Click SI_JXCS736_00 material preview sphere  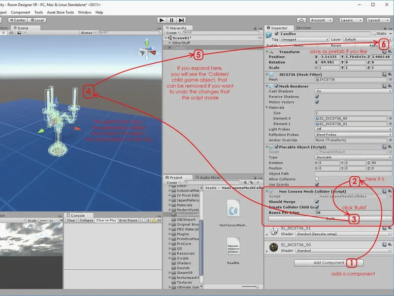[273, 248]
